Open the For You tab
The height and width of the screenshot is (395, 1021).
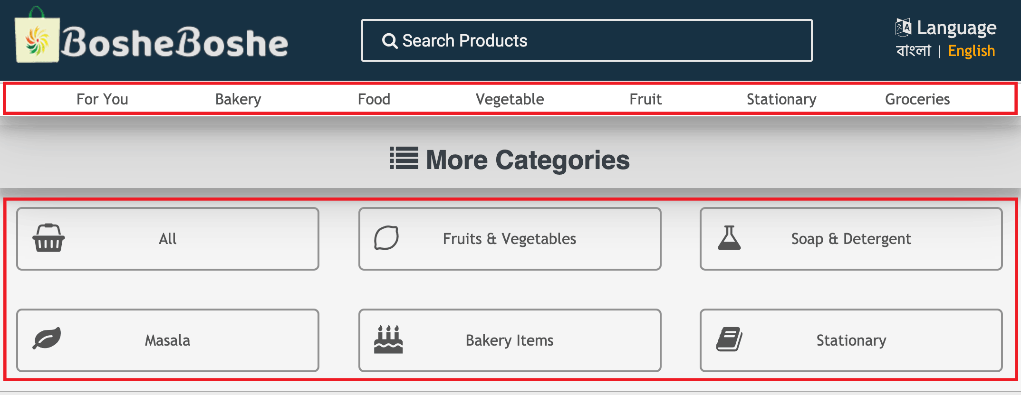pos(102,99)
